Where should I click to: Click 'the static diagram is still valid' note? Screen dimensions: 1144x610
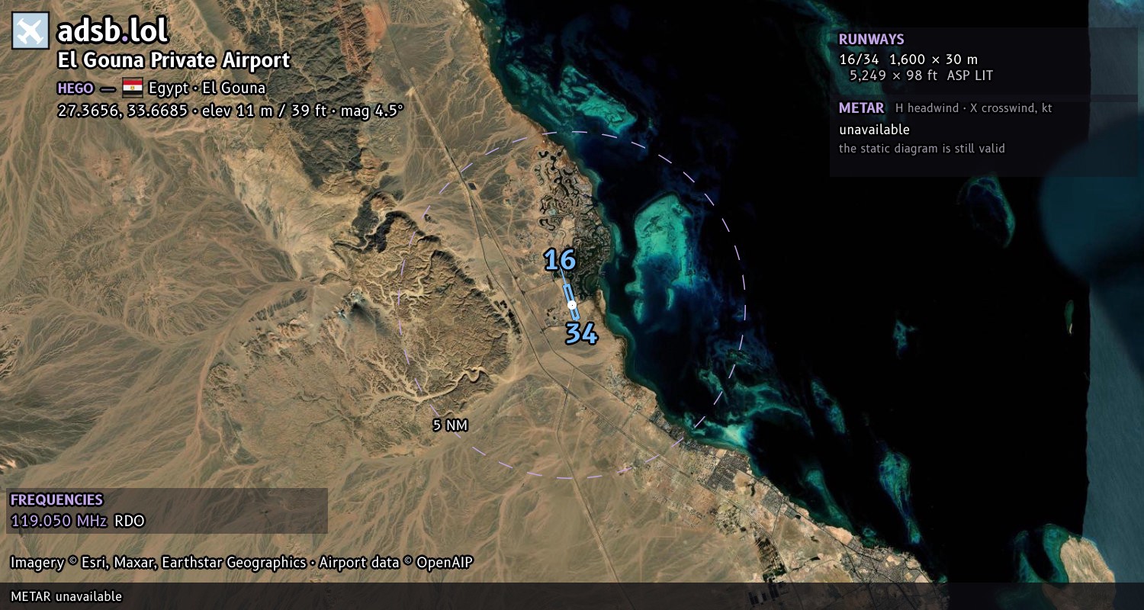tap(922, 149)
